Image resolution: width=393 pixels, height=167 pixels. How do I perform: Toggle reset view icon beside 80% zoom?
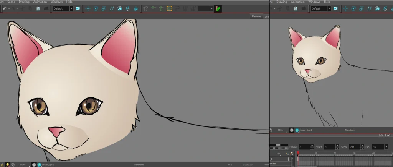coord(271,130)
